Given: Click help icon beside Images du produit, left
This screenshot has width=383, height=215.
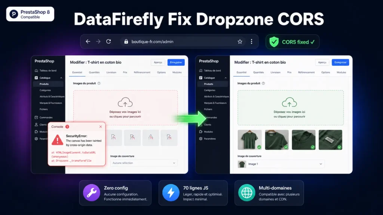Looking at the screenshot, I should click(99, 83).
